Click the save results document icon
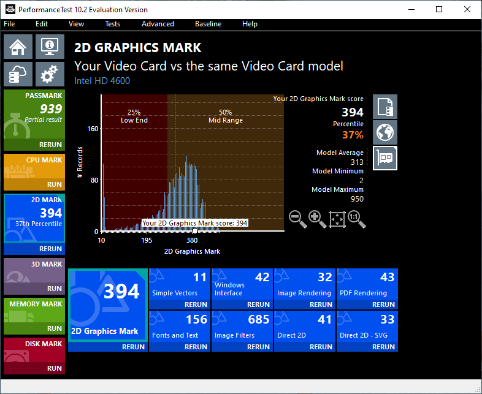The width and height of the screenshot is (482, 394). click(385, 107)
